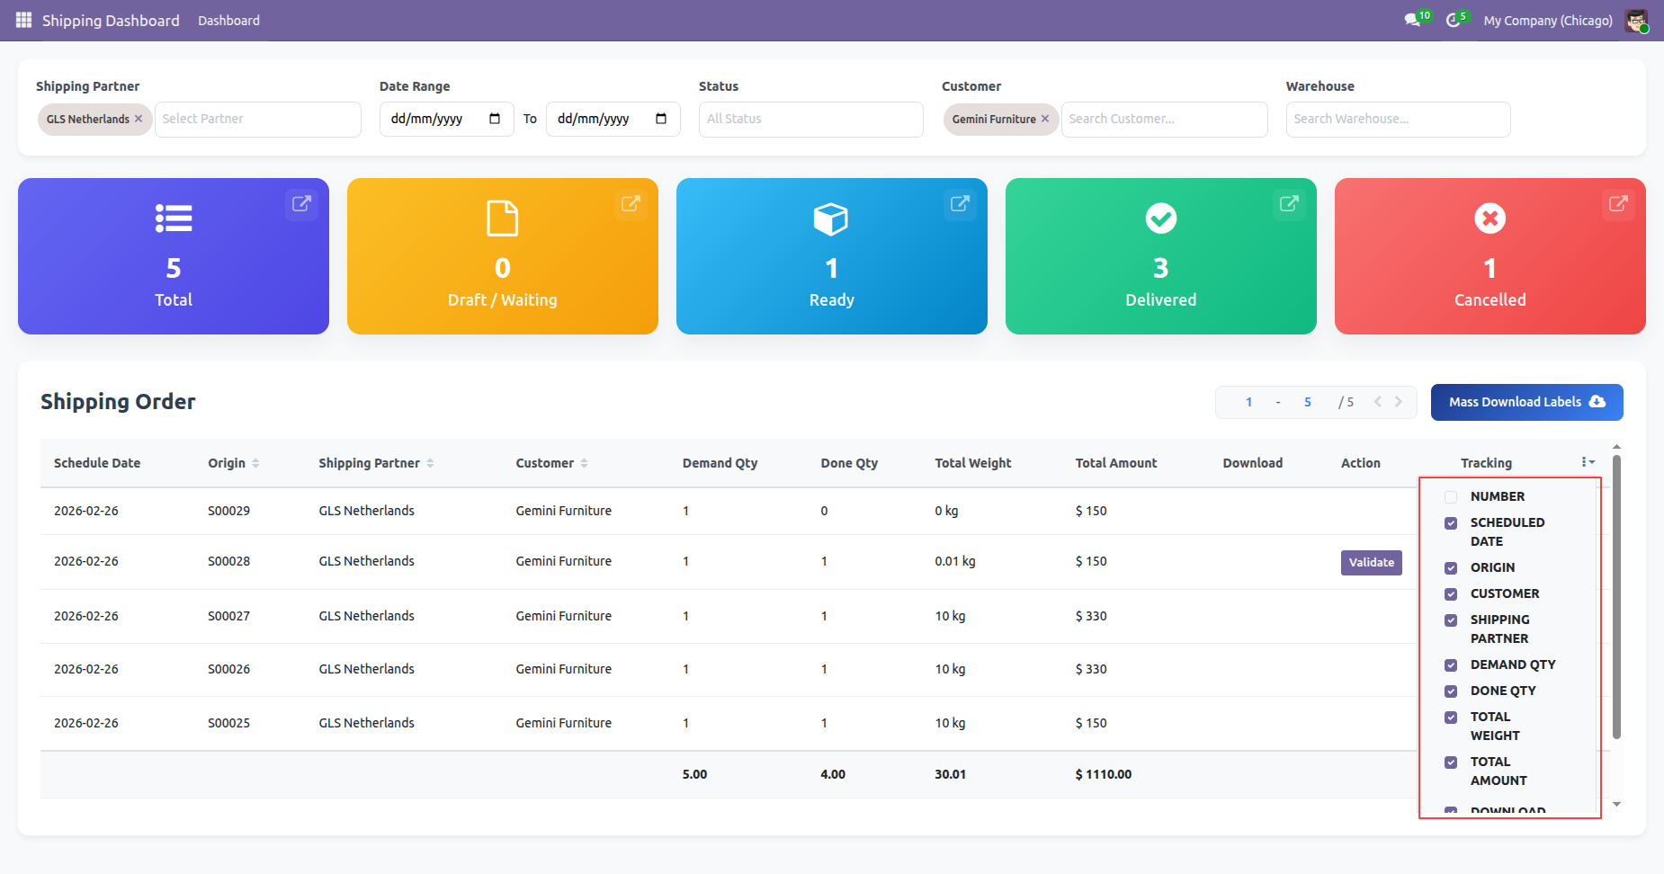This screenshot has height=874, width=1664.
Task: Remove the Gemini Furniture customer tag
Action: [x=1045, y=119]
